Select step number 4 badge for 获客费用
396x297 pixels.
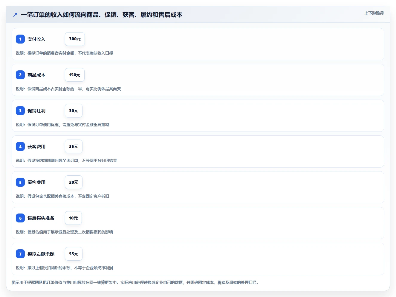click(20, 146)
